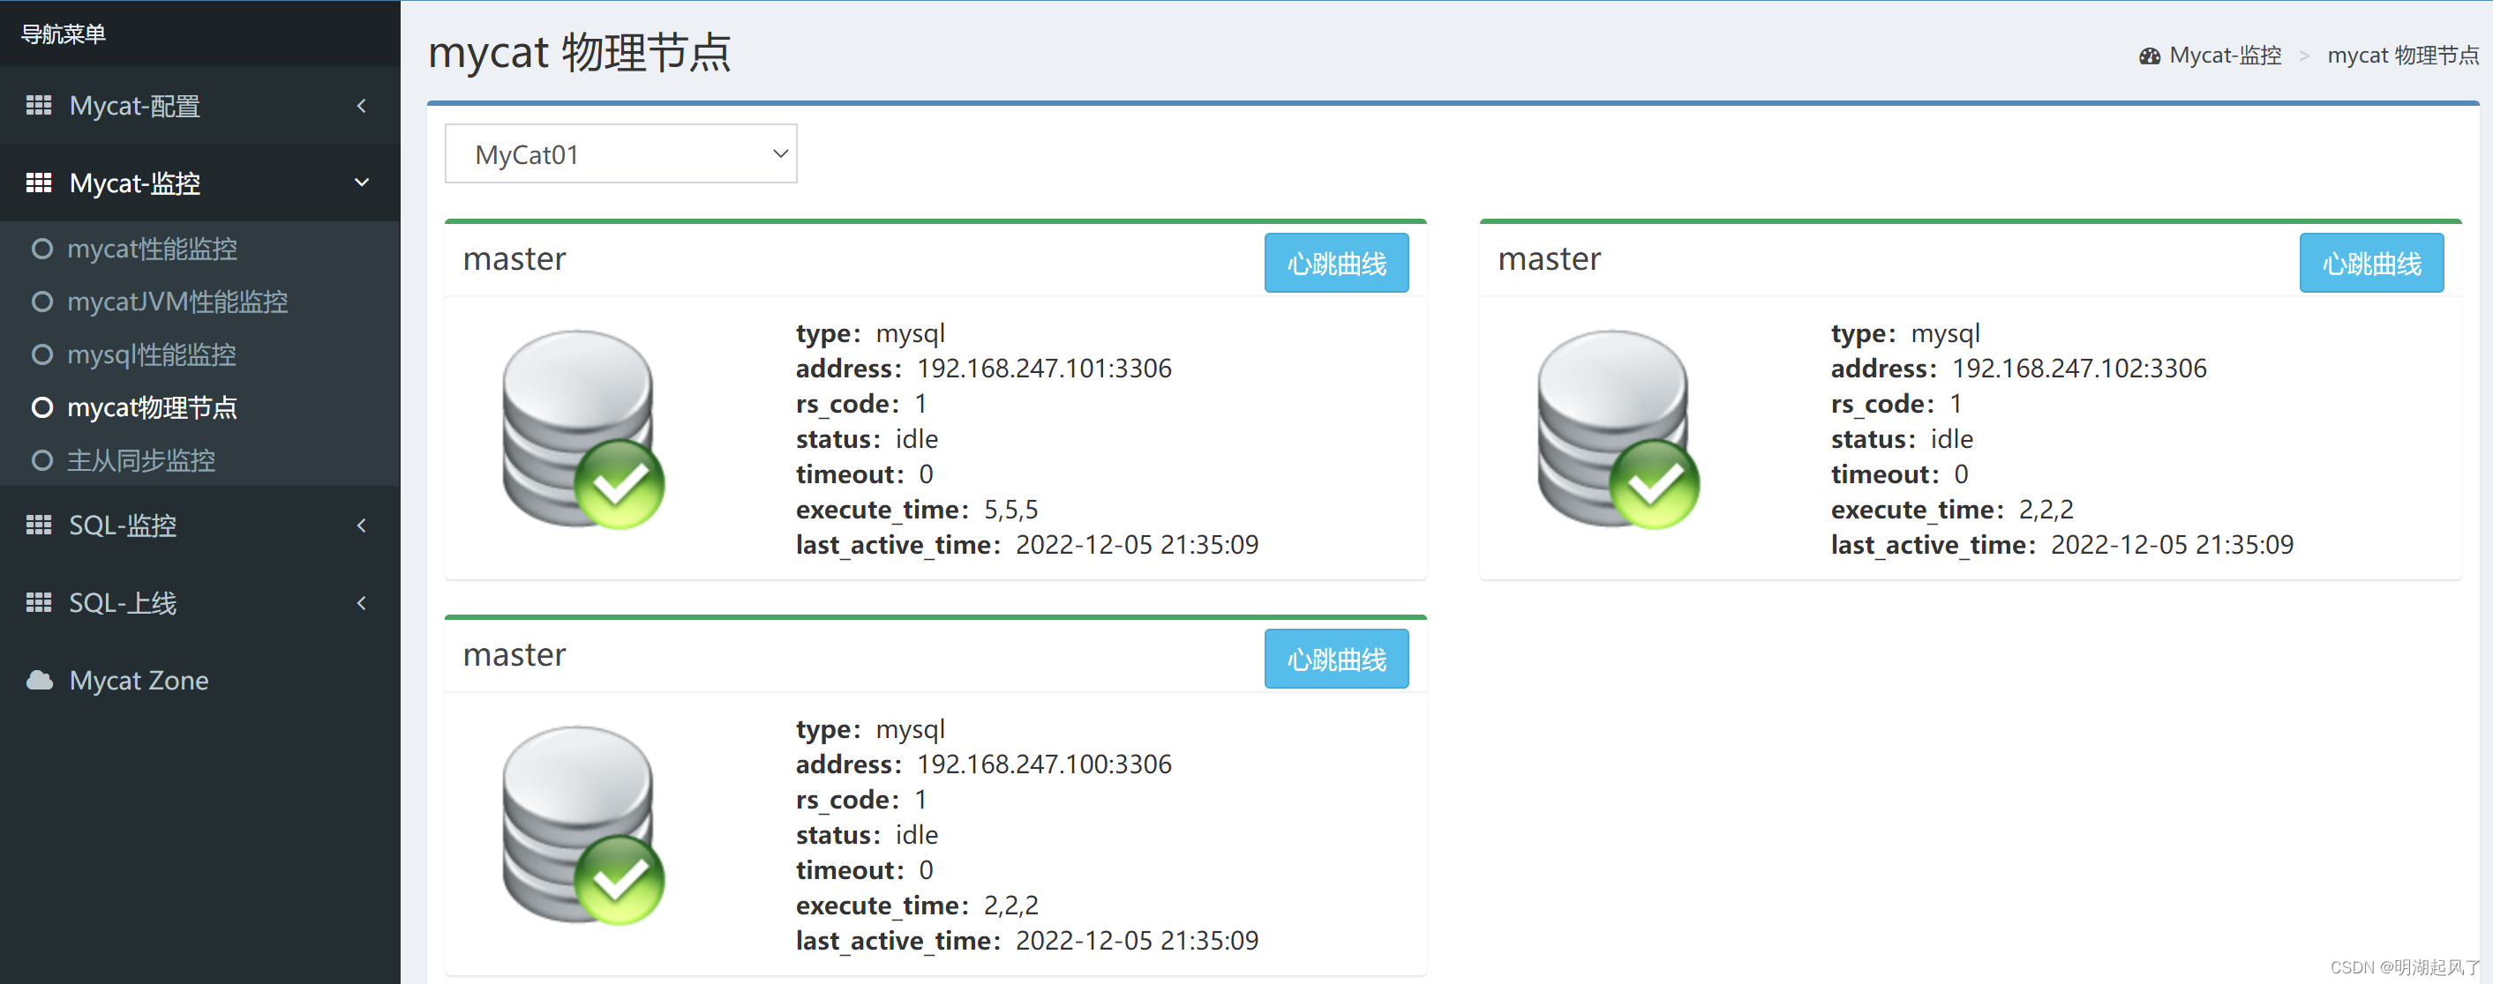Select the mysql性能监控 radio item
Image resolution: width=2493 pixels, height=984 pixels.
click(x=151, y=354)
